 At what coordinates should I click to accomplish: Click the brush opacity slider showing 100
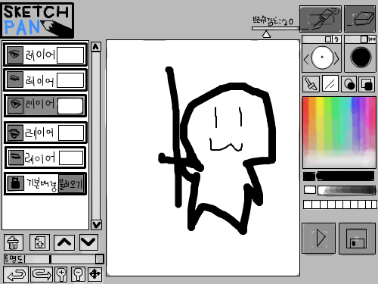point(360,39)
